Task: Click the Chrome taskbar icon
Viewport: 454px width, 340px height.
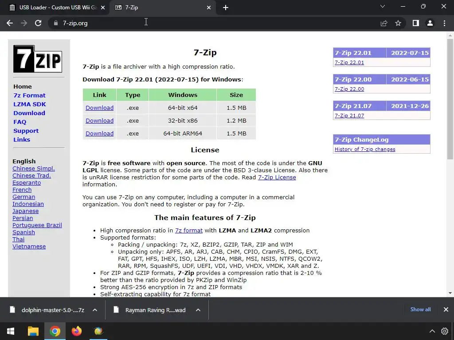Action: (x=55, y=331)
